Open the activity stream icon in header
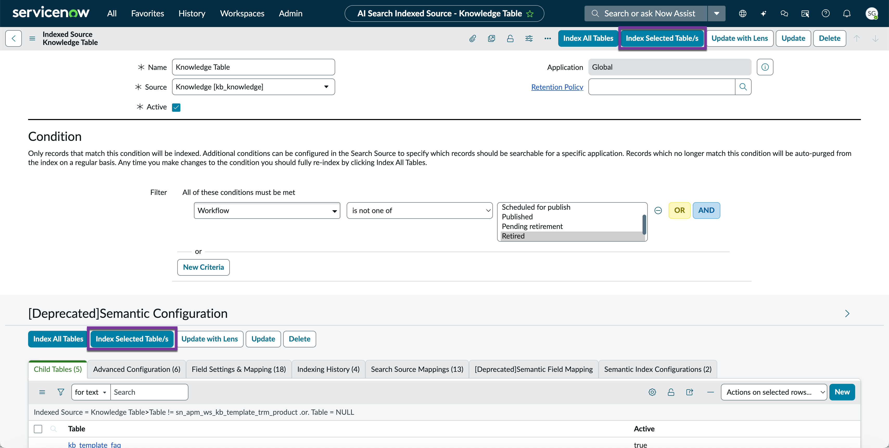 click(x=491, y=38)
